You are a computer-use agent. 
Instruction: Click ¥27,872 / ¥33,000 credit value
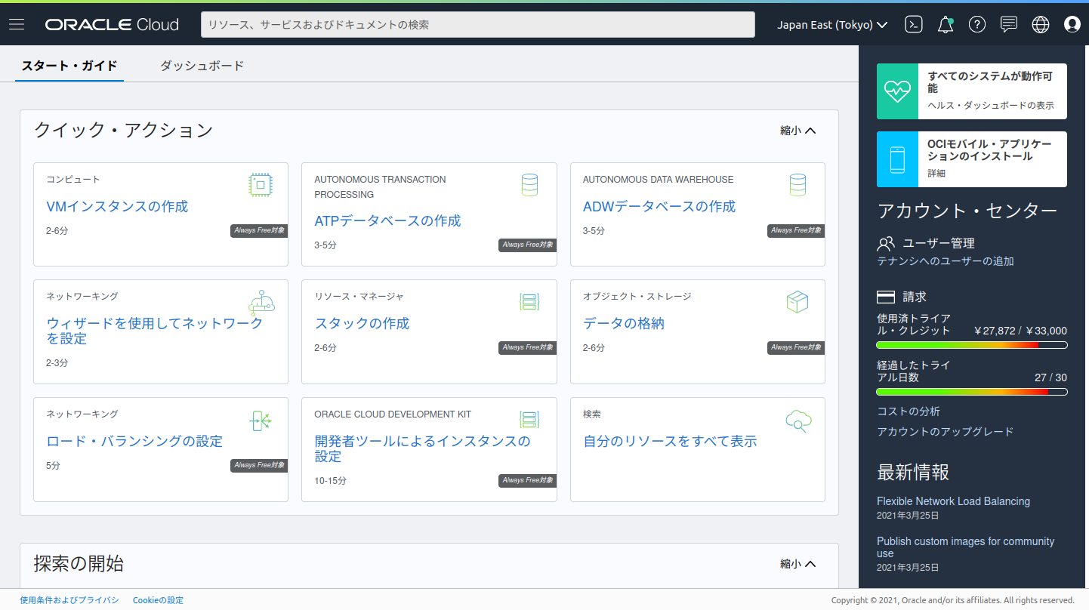1020,331
